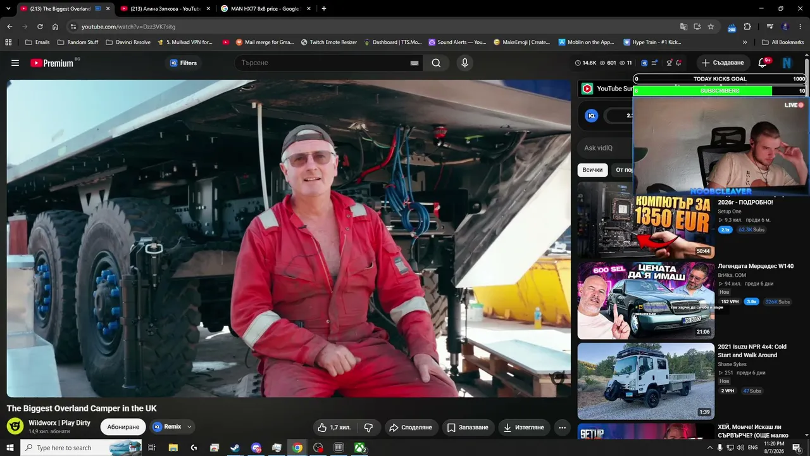
Task: Switch to the MAN HX77 8x8 price tab
Action: point(266,9)
